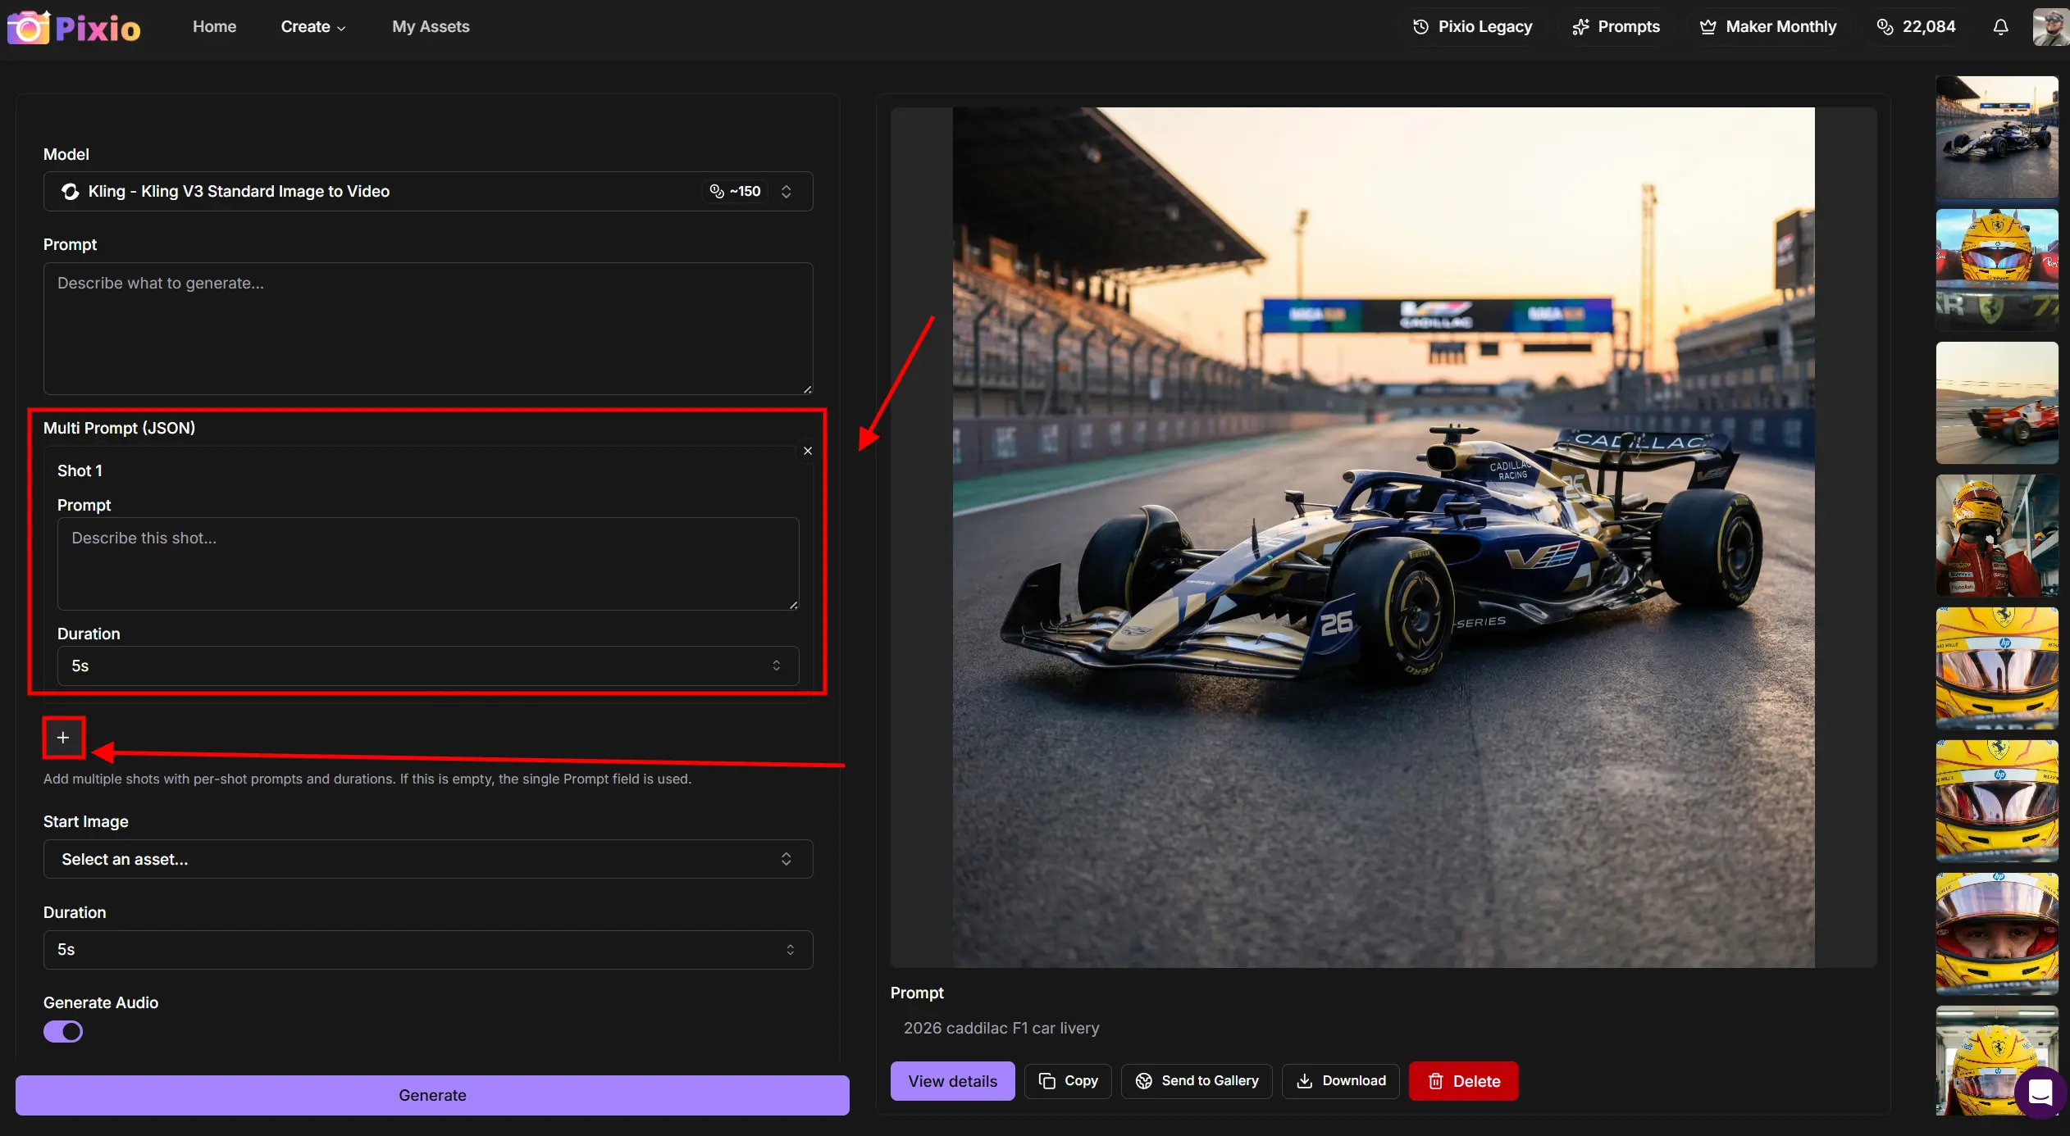Click Send to Gallery button
Screen dimensions: 2070x1136
point(1197,1081)
